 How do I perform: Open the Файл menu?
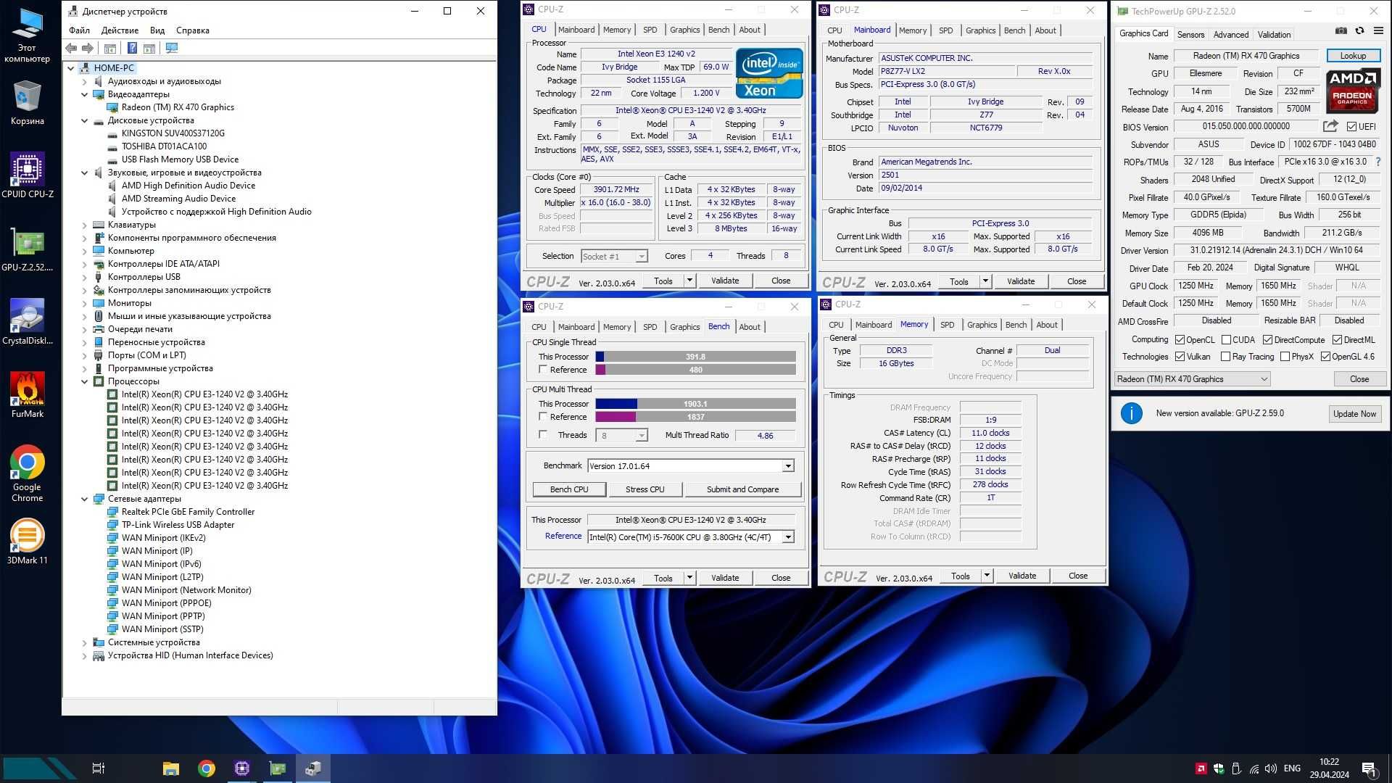pyautogui.click(x=79, y=30)
